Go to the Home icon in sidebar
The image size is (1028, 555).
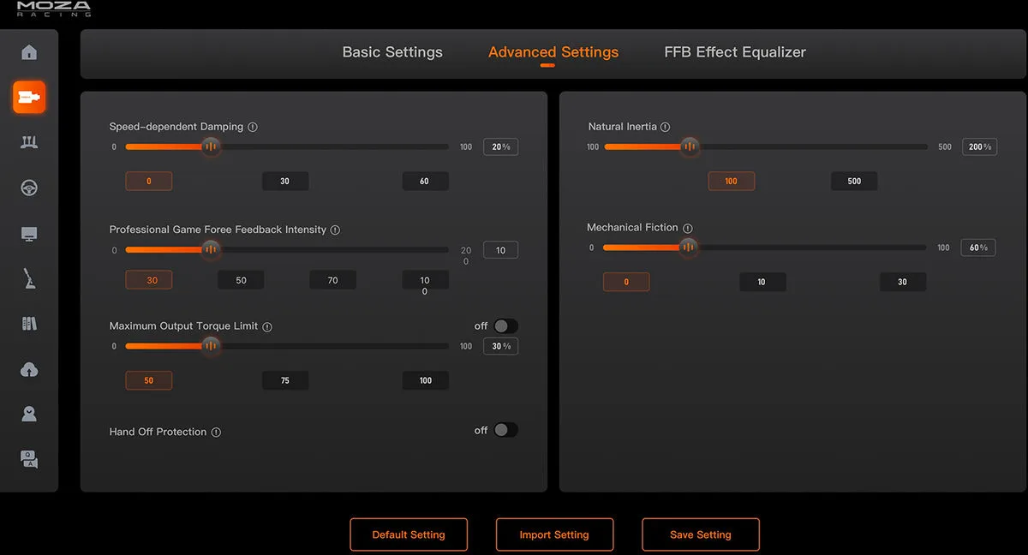click(x=29, y=52)
